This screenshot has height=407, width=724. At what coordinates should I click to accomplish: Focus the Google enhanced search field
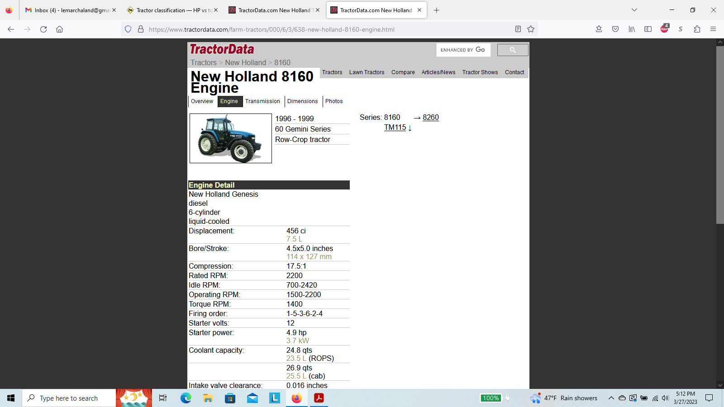point(463,50)
